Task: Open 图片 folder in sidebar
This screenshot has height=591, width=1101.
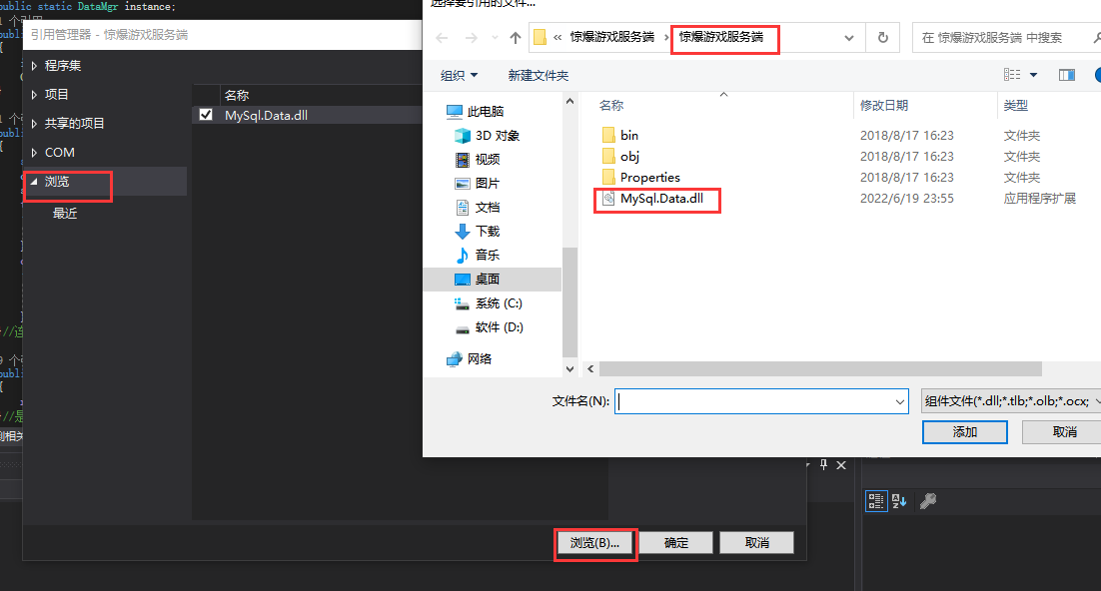Action: [478, 184]
